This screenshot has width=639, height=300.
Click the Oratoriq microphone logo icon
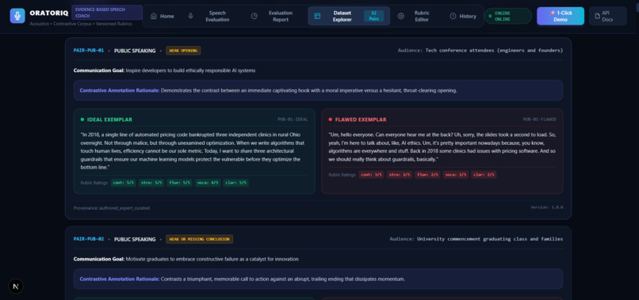coord(17,16)
